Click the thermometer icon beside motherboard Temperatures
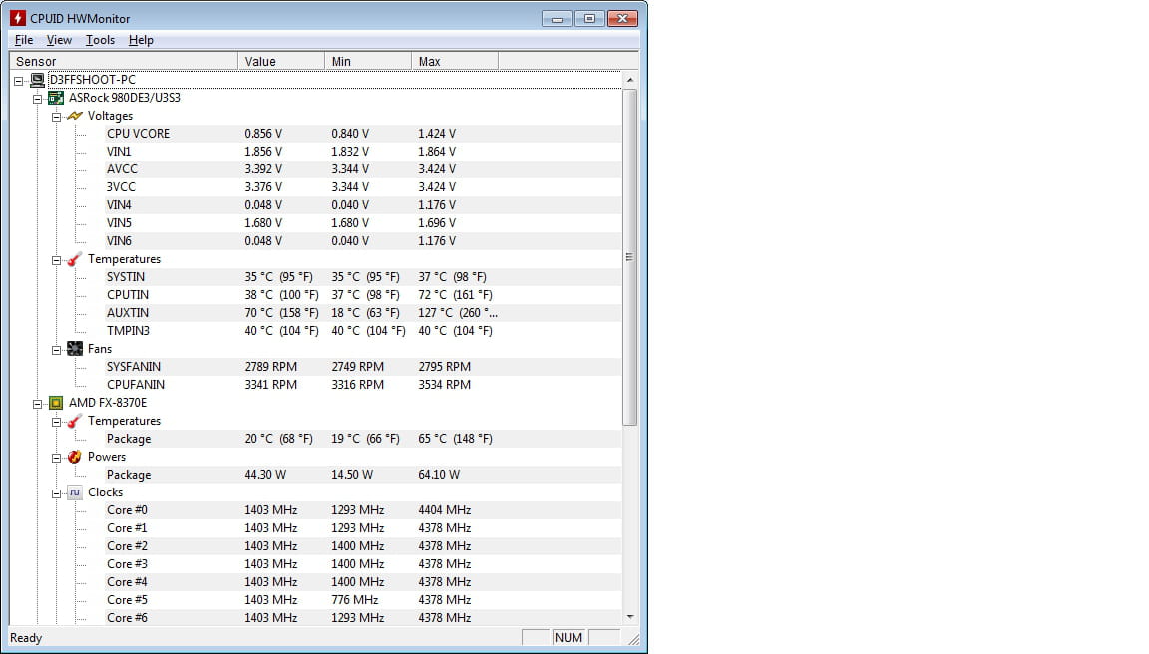The image size is (1149, 654). (x=75, y=259)
